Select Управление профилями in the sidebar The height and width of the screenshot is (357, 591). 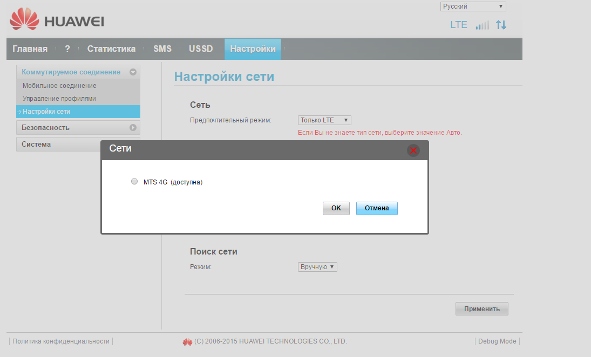click(59, 99)
